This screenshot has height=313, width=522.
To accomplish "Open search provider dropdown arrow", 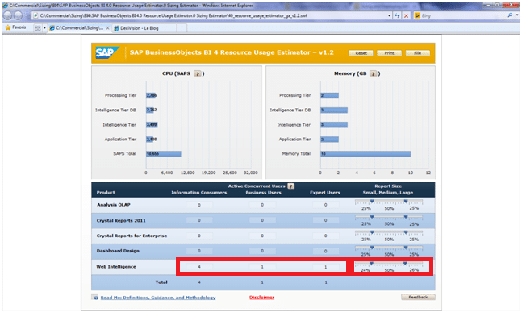I will (x=517, y=15).
